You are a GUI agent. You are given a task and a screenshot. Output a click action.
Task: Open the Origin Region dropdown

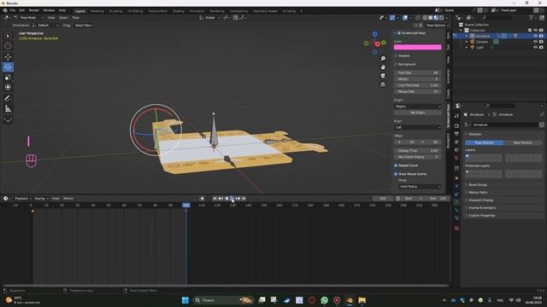point(418,106)
